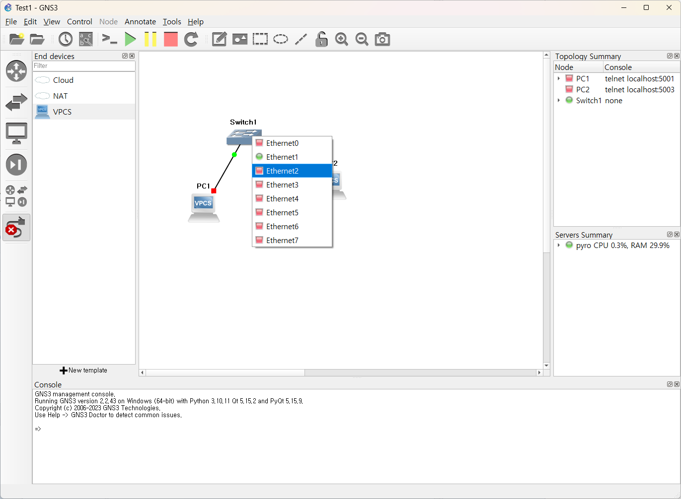This screenshot has height=499, width=681.
Task: Open the Annotate menu
Action: [140, 22]
